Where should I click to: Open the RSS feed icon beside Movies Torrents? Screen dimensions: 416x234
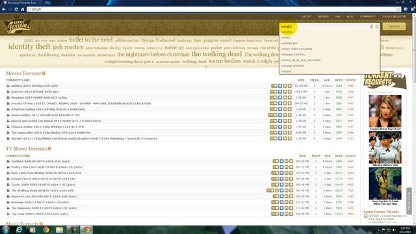[44, 73]
